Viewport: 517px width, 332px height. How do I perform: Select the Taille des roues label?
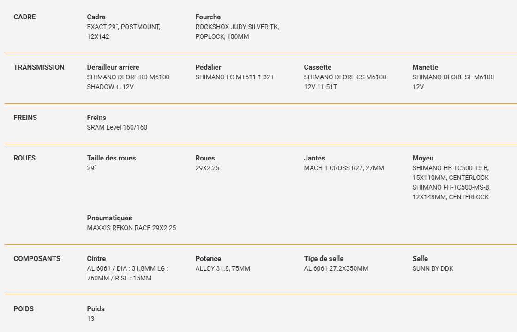pyautogui.click(x=111, y=158)
